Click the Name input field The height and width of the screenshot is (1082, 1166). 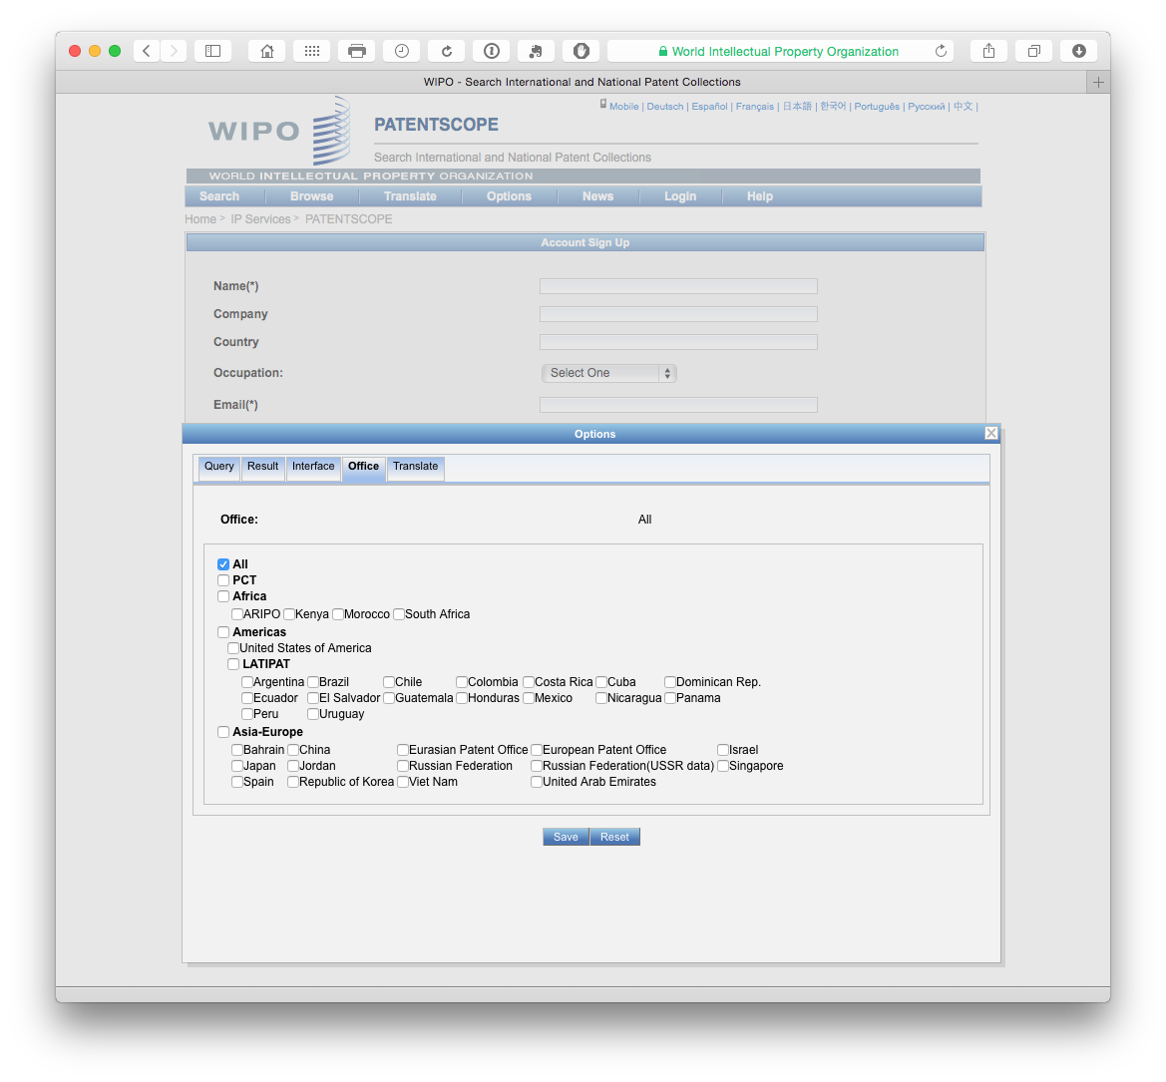point(678,286)
